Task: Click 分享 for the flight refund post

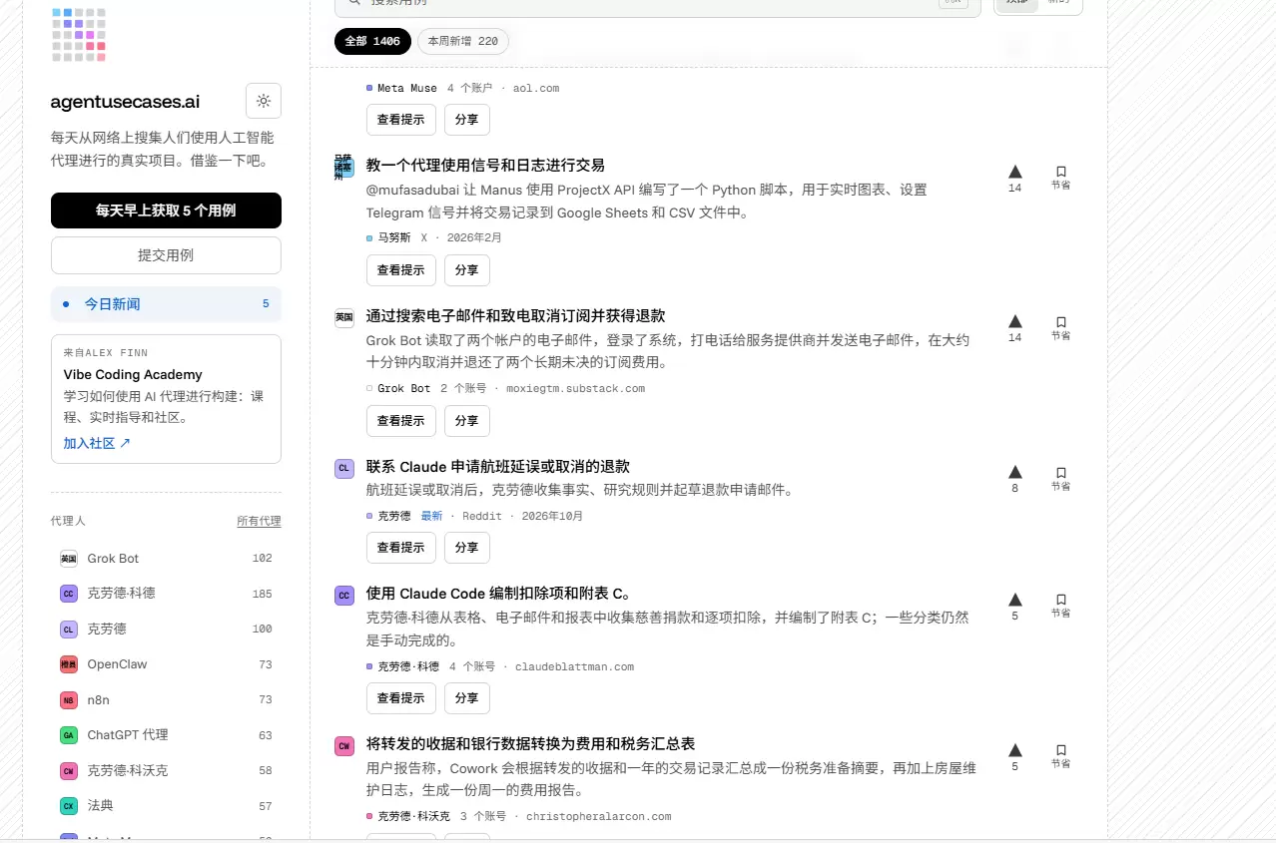Action: tap(466, 547)
